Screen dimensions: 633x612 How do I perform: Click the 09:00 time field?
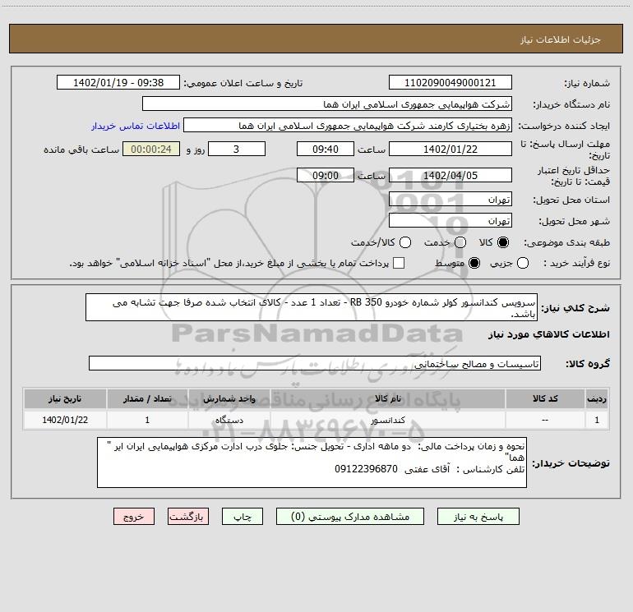326,175
